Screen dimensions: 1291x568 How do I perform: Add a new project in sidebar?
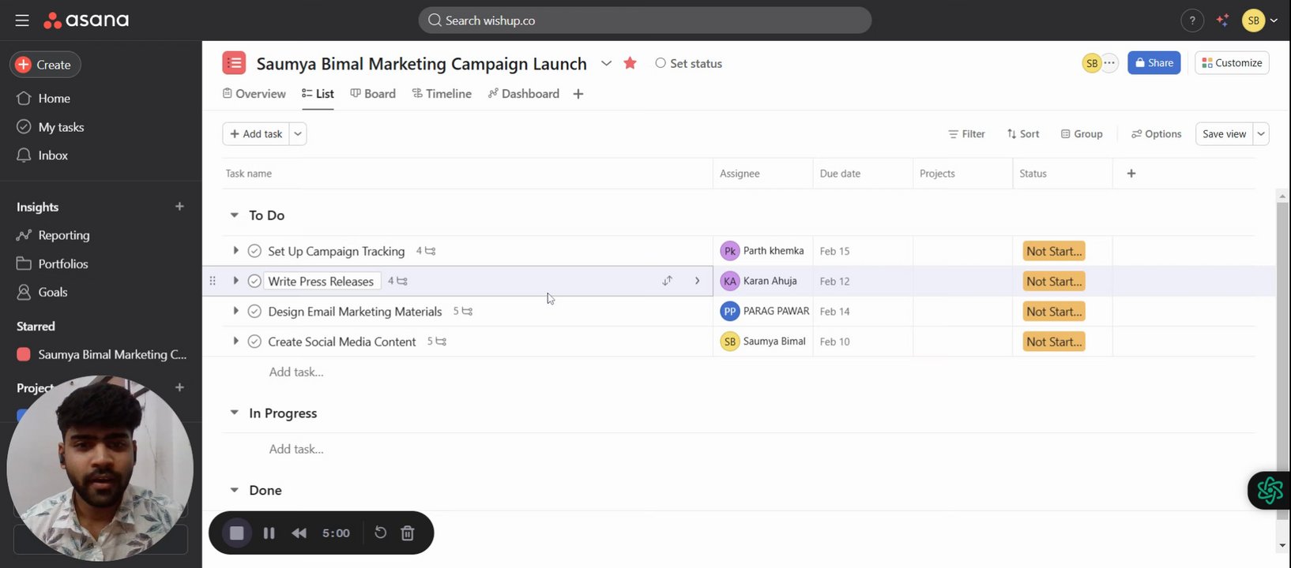tap(179, 387)
